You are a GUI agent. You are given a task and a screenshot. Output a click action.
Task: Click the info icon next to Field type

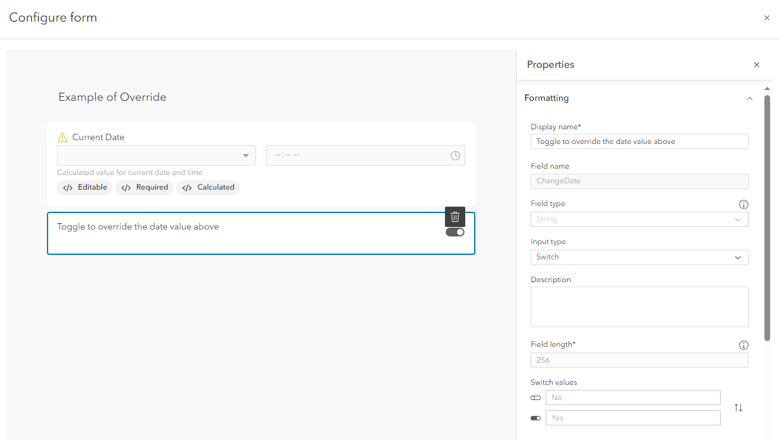click(744, 204)
